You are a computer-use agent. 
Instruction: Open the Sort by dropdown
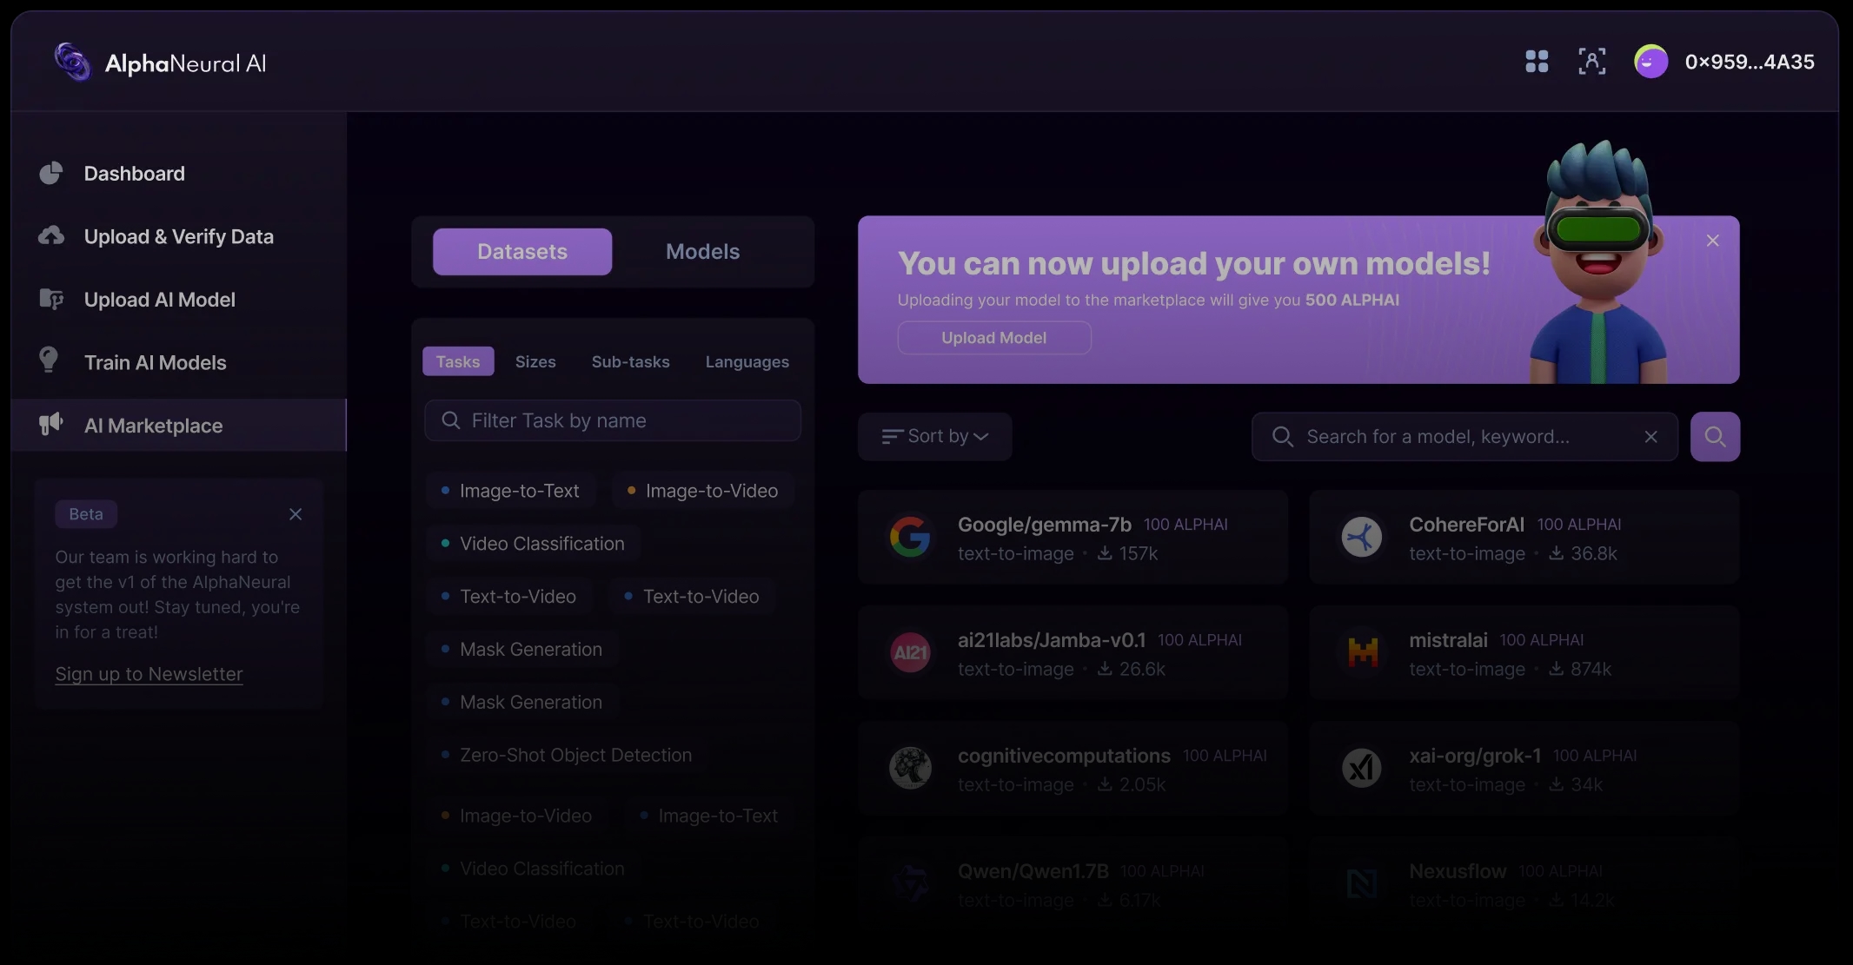coord(934,436)
